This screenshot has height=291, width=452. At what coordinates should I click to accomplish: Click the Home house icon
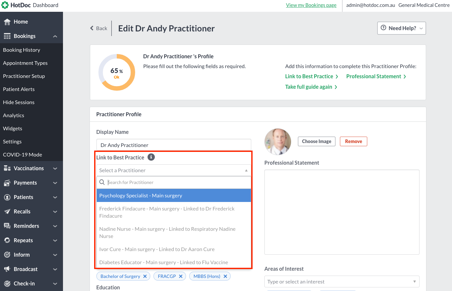pyautogui.click(x=7, y=22)
